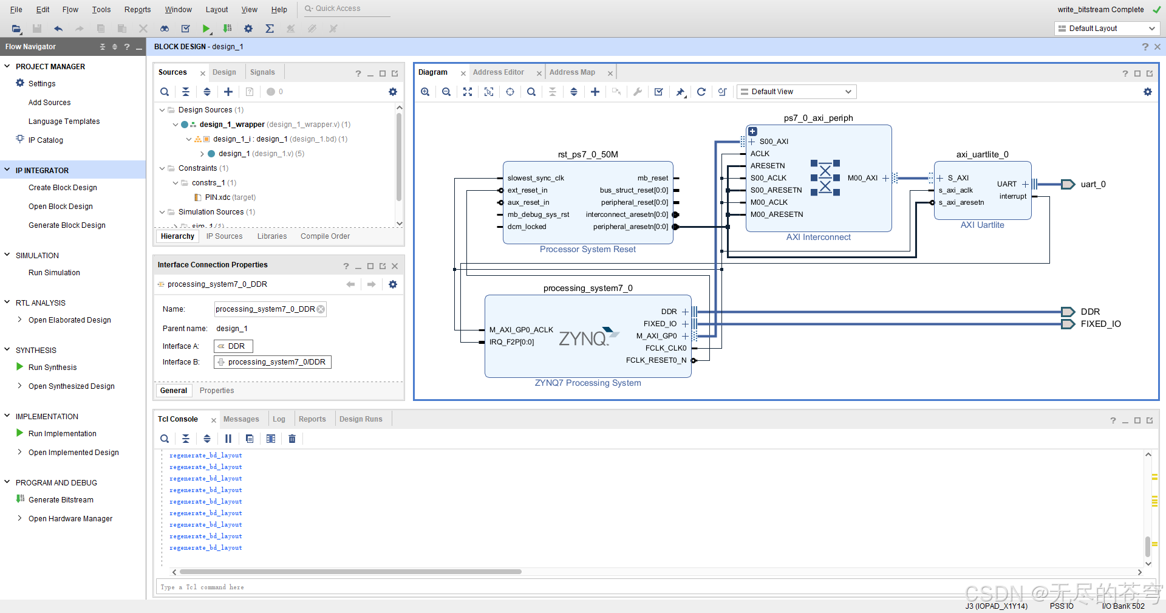The height and width of the screenshot is (613, 1166).
Task: Pause the Tcl Console output
Action: point(228,439)
